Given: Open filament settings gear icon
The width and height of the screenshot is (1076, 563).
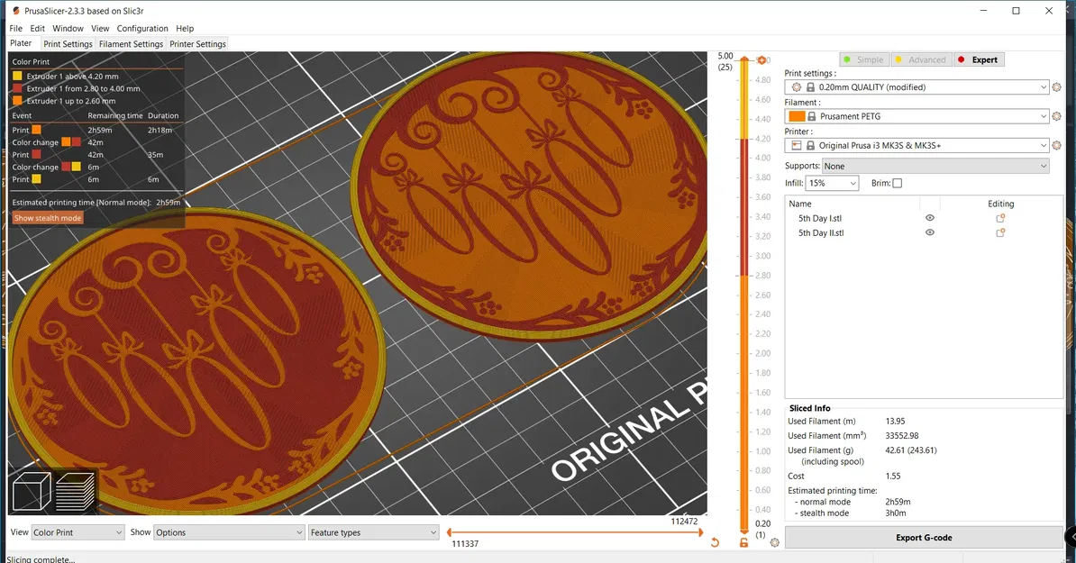Looking at the screenshot, I should tap(1057, 116).
